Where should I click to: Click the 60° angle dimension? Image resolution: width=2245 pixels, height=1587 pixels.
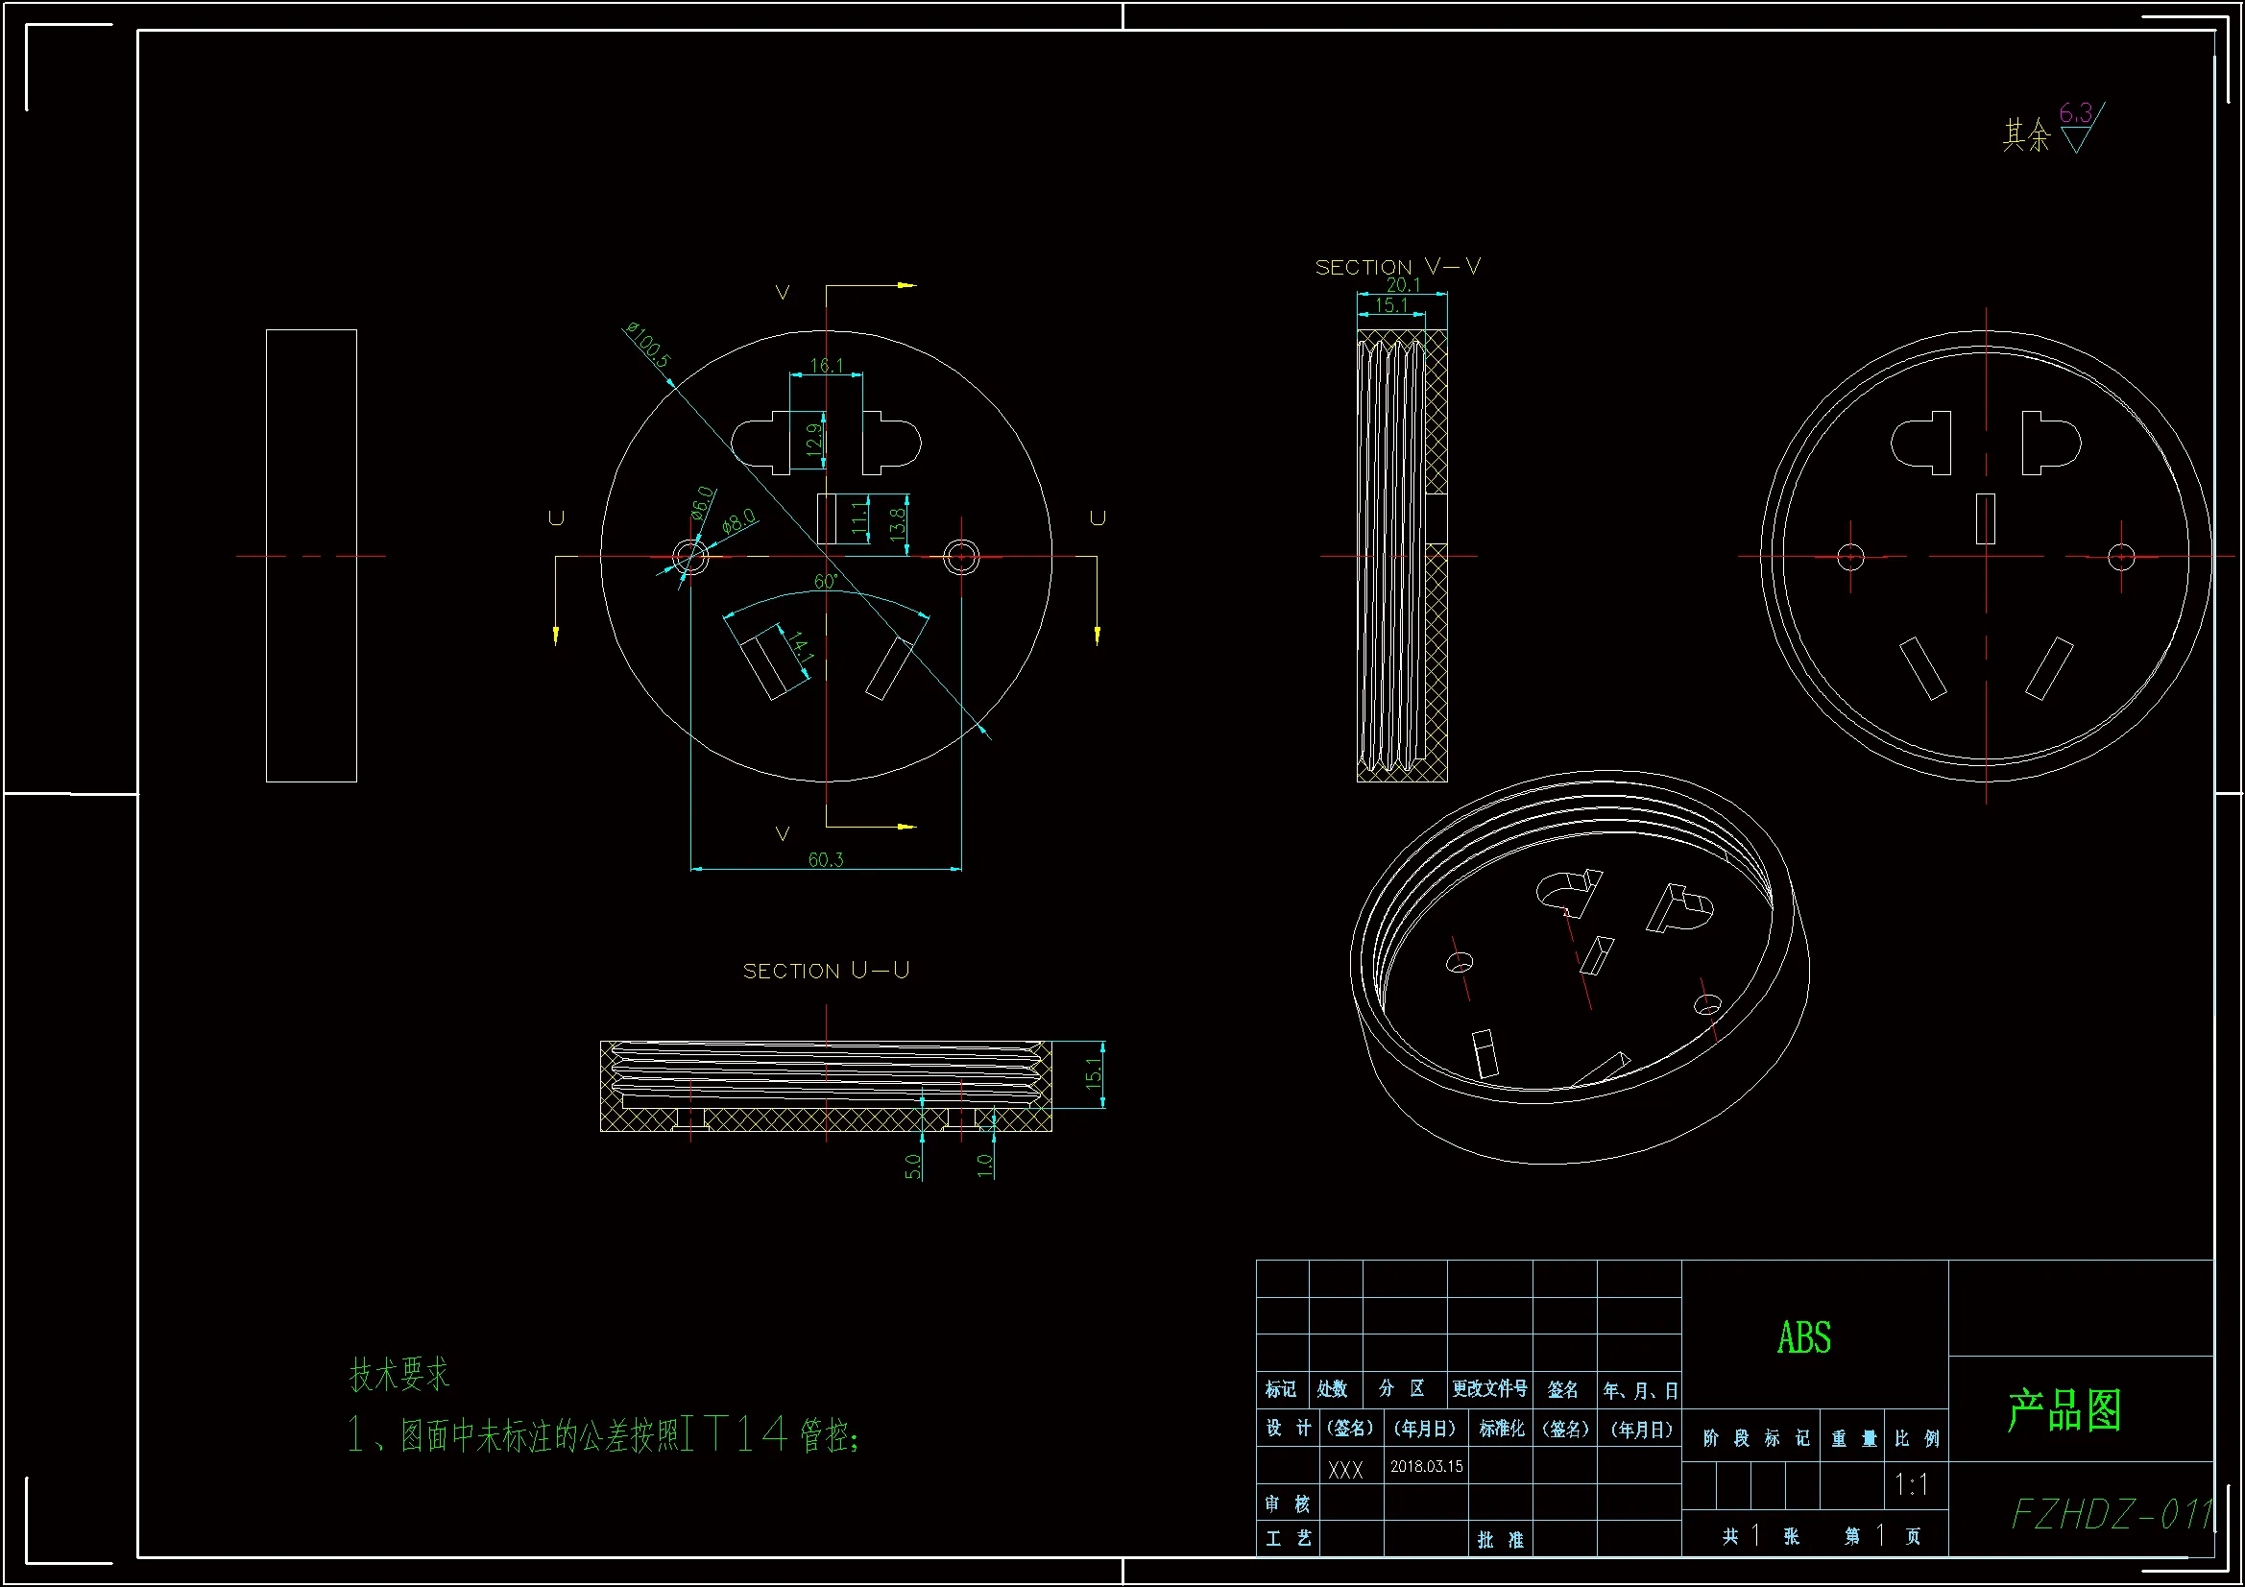click(825, 582)
